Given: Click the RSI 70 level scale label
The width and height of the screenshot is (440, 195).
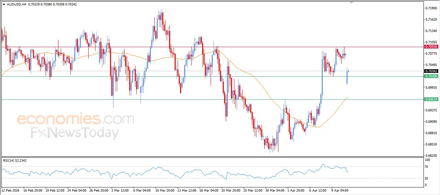Looking at the screenshot, I should click(x=427, y=167).
